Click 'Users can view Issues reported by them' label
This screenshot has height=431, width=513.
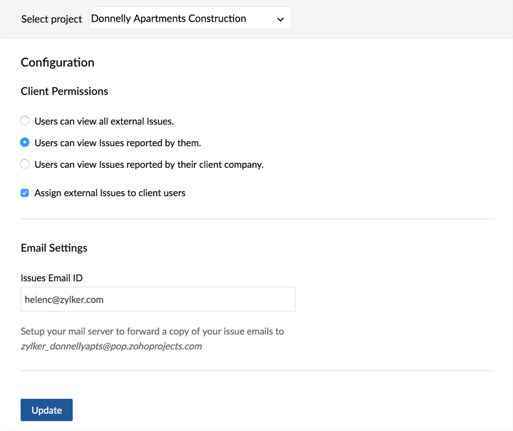(x=117, y=143)
